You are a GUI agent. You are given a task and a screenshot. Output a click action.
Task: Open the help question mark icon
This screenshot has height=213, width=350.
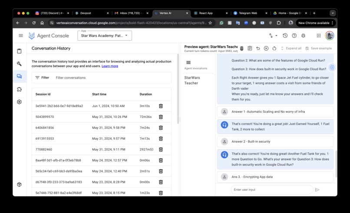click(294, 36)
